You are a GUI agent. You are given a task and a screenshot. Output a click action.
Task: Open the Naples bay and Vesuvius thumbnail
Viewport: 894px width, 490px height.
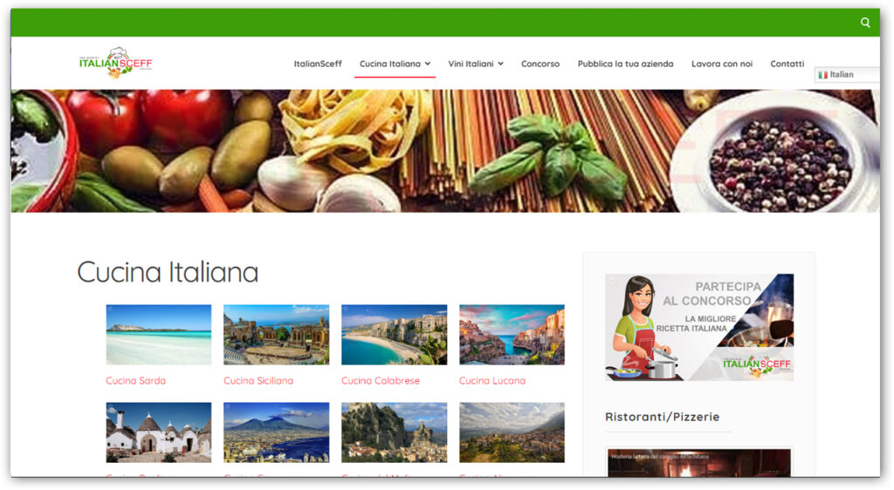(277, 432)
